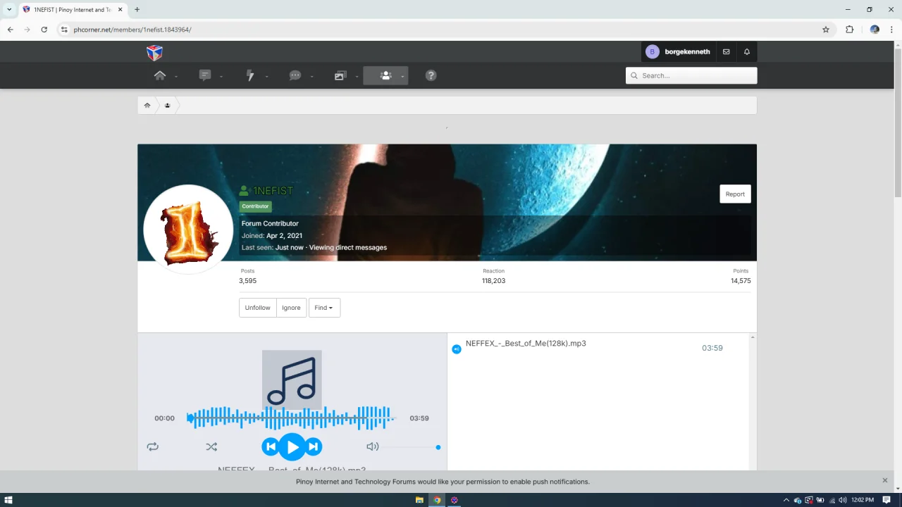Image resolution: width=902 pixels, height=507 pixels.
Task: Open the envelope direct messages icon
Action: (726, 52)
